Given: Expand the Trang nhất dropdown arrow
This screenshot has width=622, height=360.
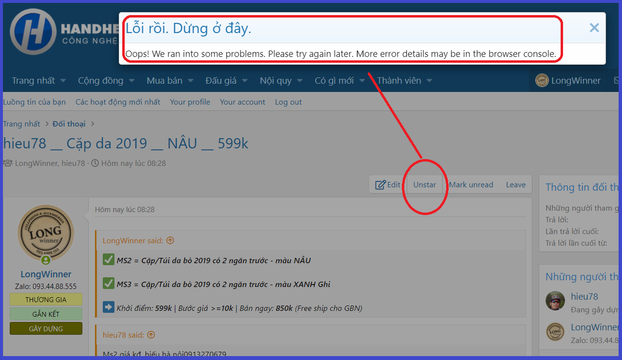Looking at the screenshot, I should 63,81.
